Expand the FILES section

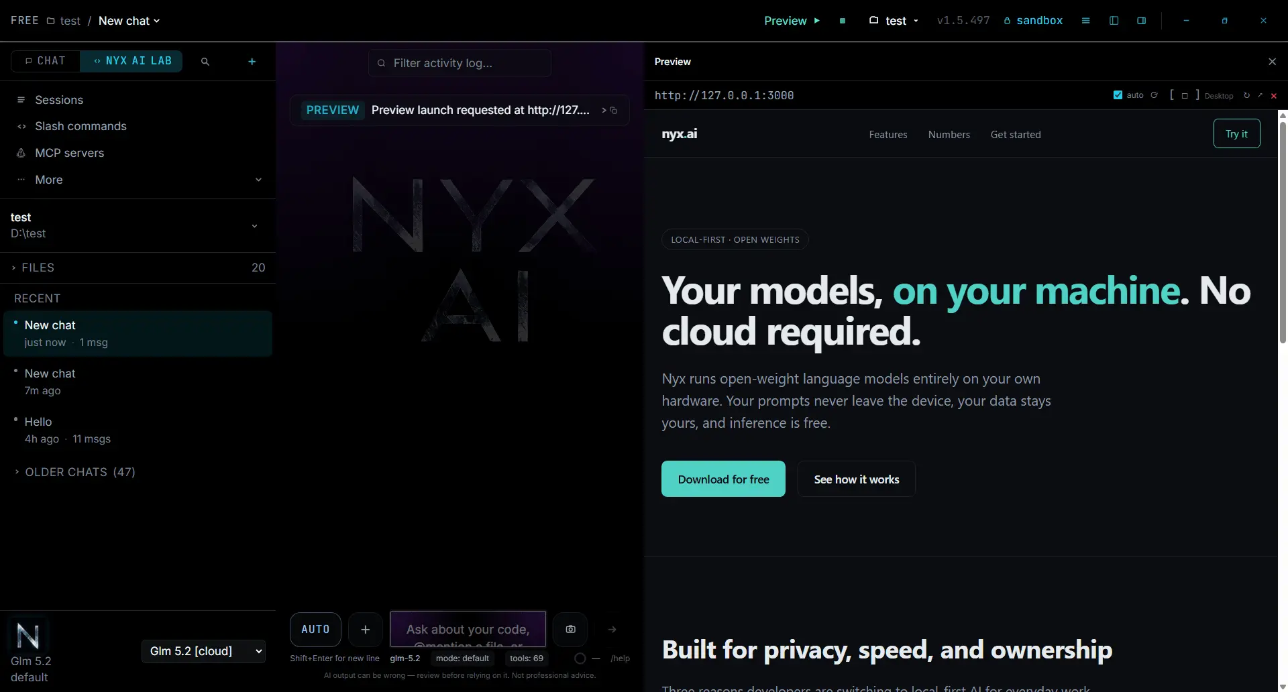(138, 268)
